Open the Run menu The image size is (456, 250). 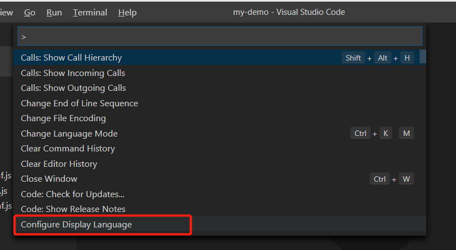[x=54, y=12]
